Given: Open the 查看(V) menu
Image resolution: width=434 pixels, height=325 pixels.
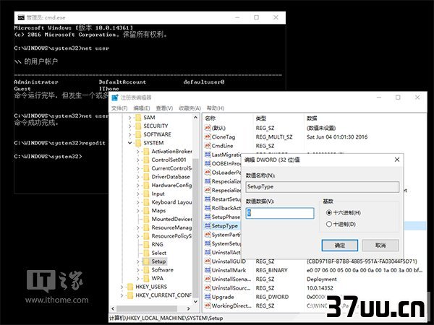Looking at the screenshot, I should [164, 108].
